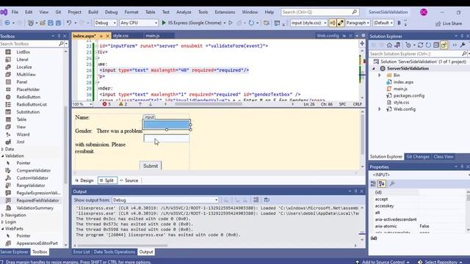Screen dimensions: 470x264
Task: Expand the Login group in Toolbox
Action: (x=3, y=222)
